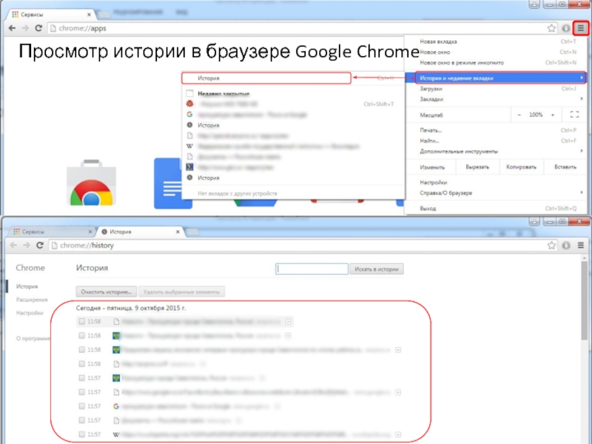Select Новая вкладка in the Chrome menu

[x=495, y=41]
